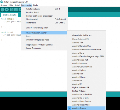120x110 pixels.
Task: Switch to the sketch_mar26a tab
Action: pos(10,15)
